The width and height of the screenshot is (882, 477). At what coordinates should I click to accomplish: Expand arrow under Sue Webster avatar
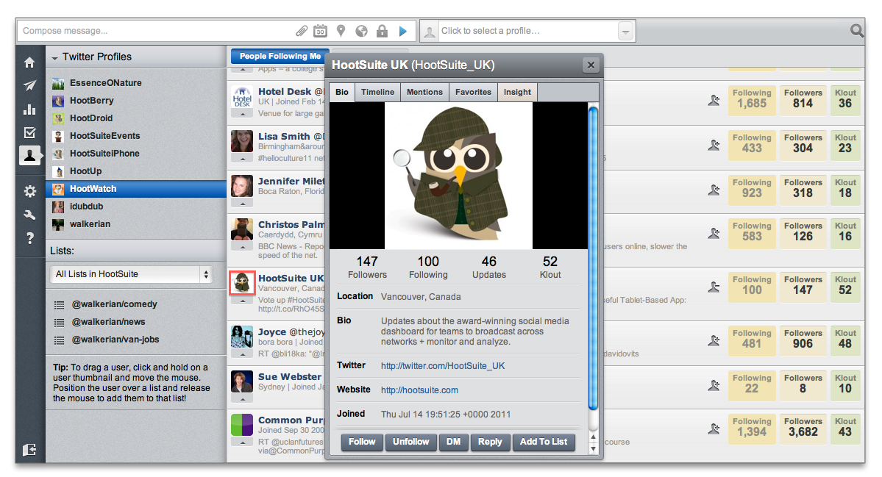point(243,400)
